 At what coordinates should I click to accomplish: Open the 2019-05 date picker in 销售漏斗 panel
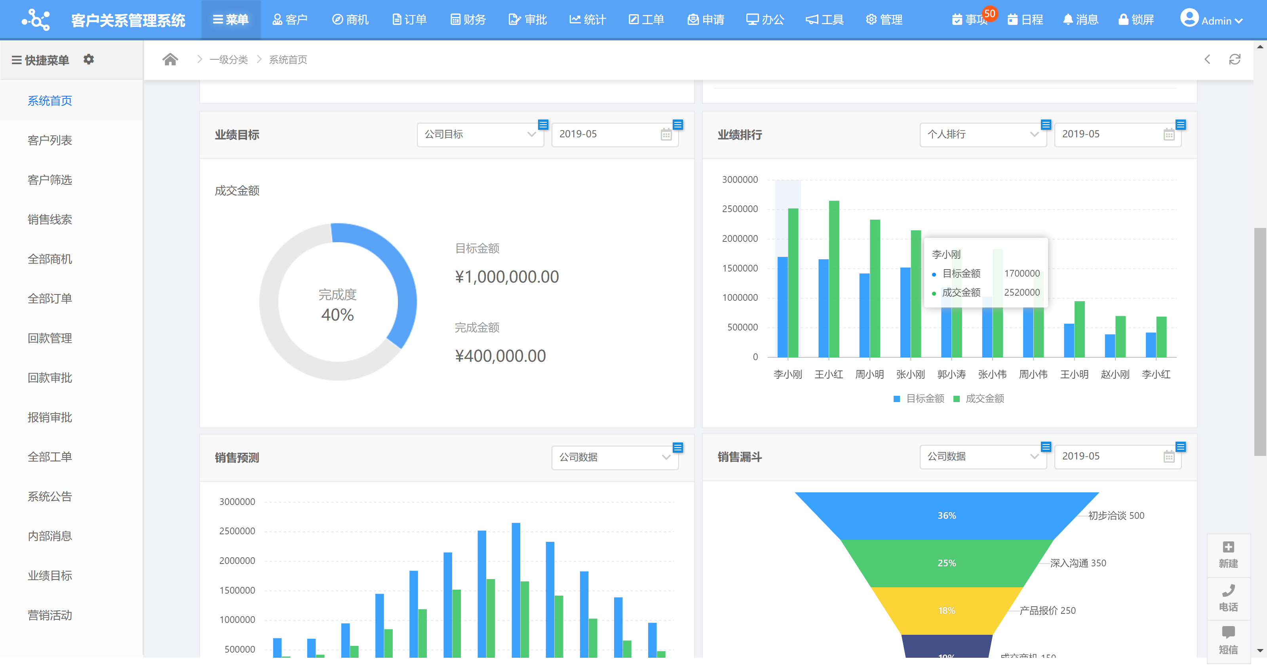point(1117,456)
